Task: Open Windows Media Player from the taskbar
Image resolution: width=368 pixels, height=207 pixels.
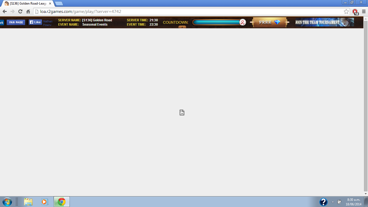Action: [x=44, y=202]
